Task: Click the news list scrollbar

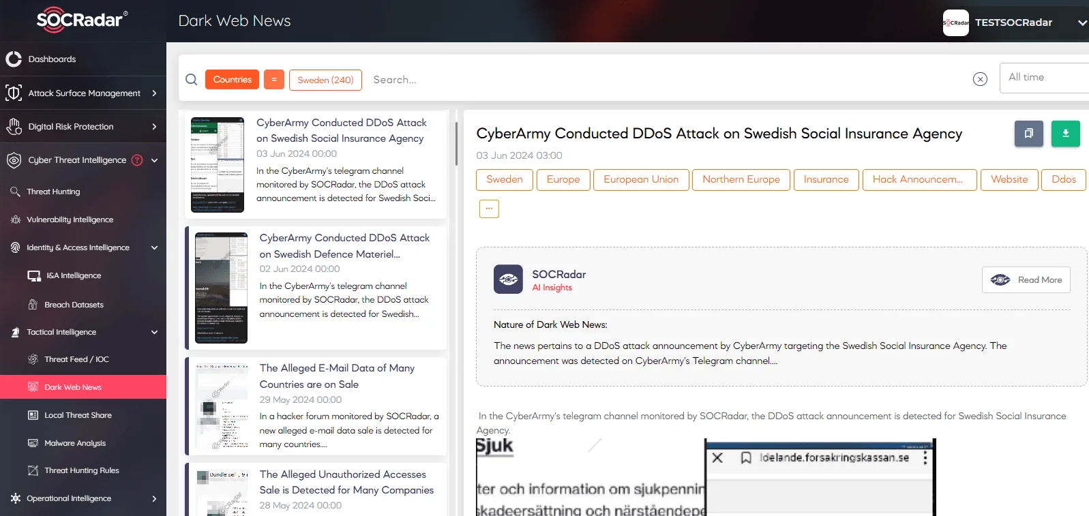Action: 456,143
